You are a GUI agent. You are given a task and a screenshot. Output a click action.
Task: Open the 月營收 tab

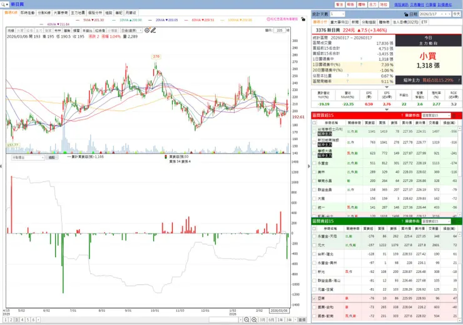click(131, 13)
